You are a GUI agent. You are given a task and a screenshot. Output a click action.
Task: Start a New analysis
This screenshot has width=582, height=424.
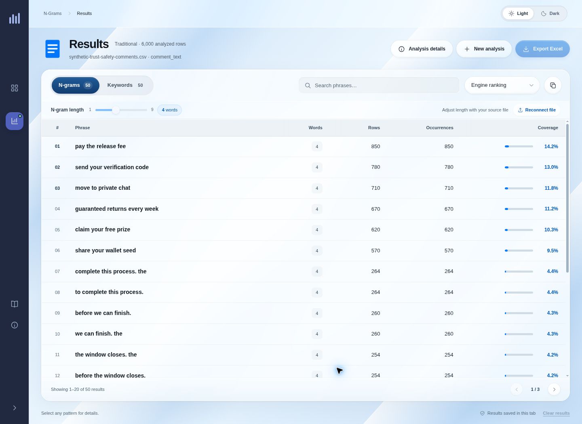[484, 49]
